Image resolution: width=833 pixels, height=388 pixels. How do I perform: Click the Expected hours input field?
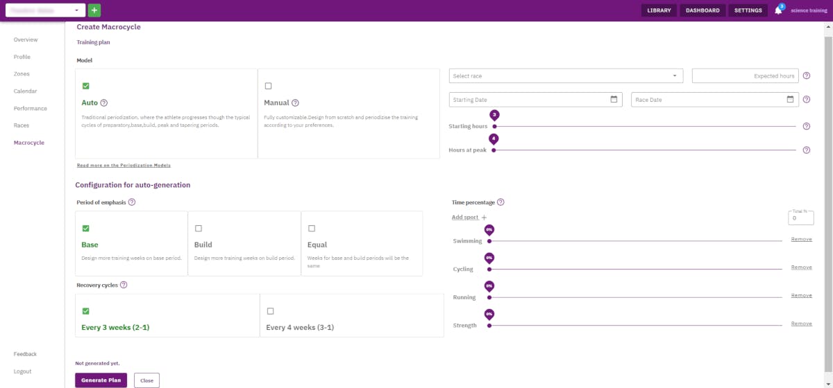[x=745, y=76]
